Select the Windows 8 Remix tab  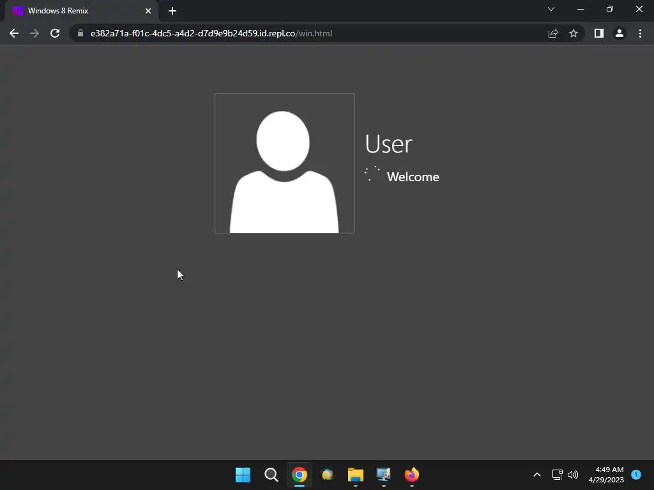(81, 11)
